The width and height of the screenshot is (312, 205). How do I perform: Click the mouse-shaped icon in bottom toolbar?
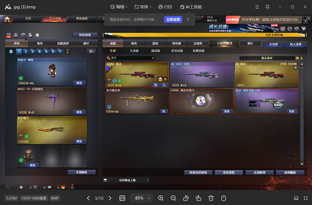click(223, 198)
